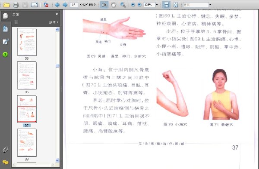Open the green Help question icon

coord(5,54)
